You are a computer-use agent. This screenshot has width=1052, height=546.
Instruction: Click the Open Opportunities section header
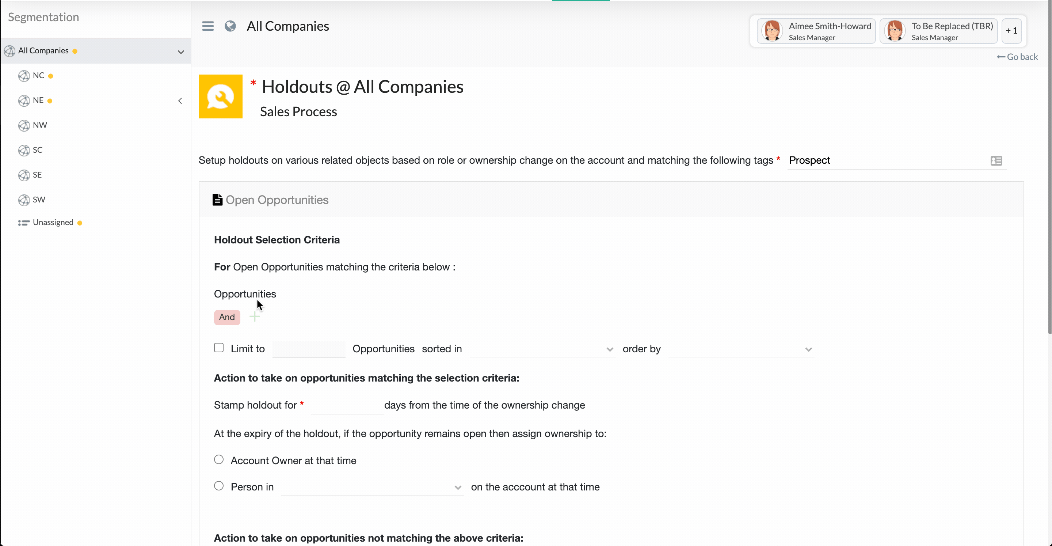tap(611, 200)
